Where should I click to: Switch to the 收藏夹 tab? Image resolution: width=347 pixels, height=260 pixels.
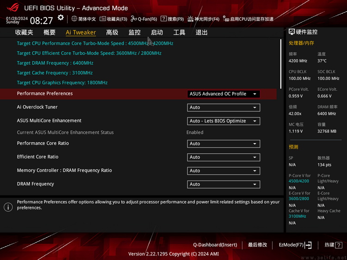[x=24, y=32]
